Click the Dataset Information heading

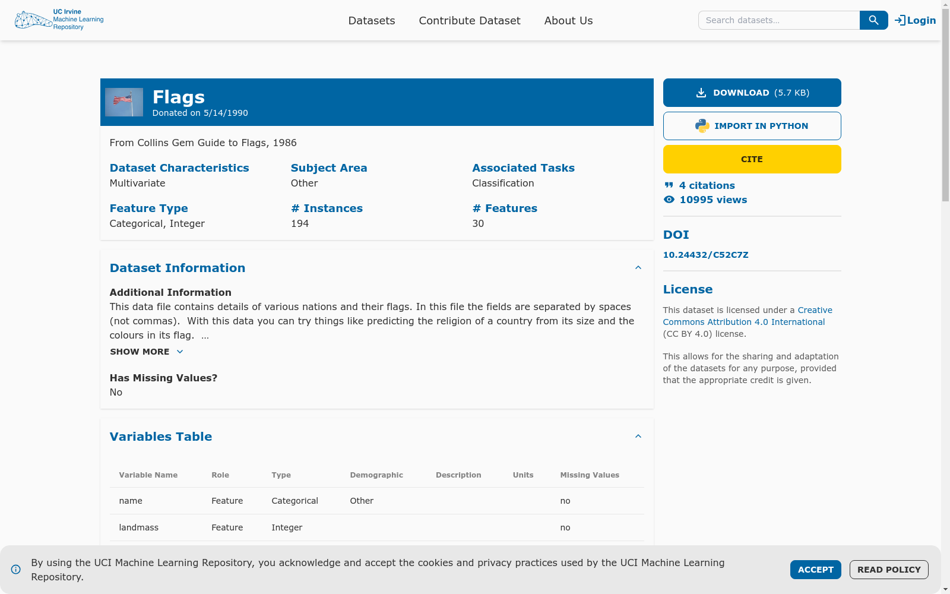coord(178,268)
